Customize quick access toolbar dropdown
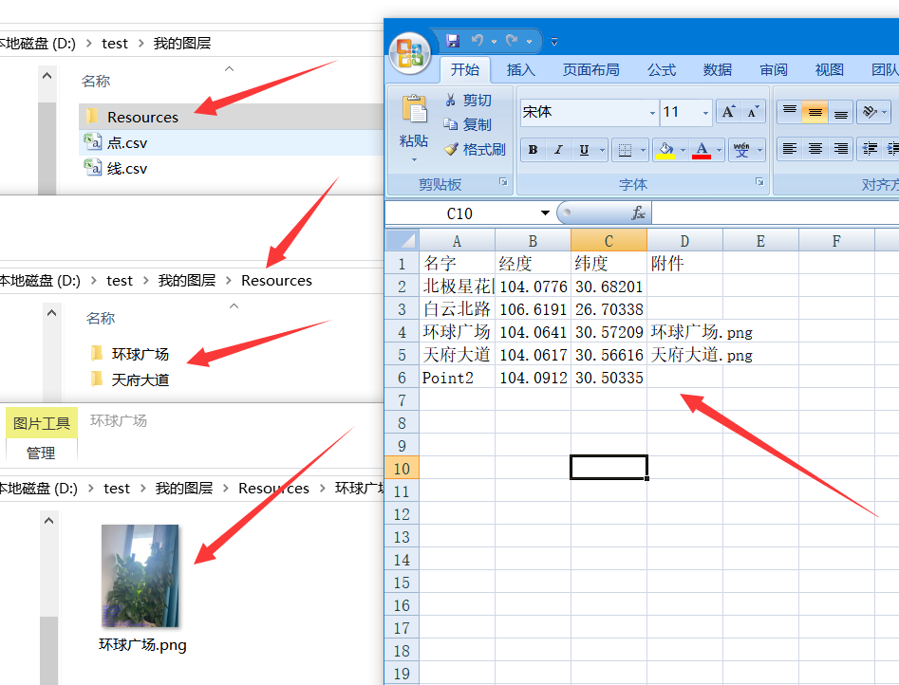 tap(553, 42)
